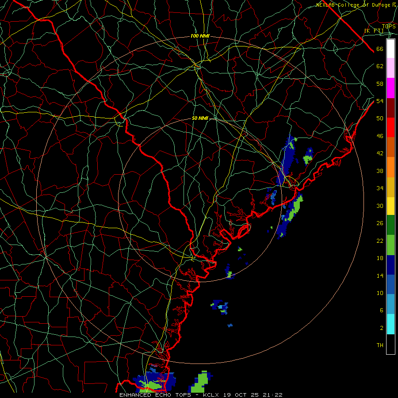Click the navy 14-18 kft legend color
This screenshot has height=398, width=398.
pos(390,265)
